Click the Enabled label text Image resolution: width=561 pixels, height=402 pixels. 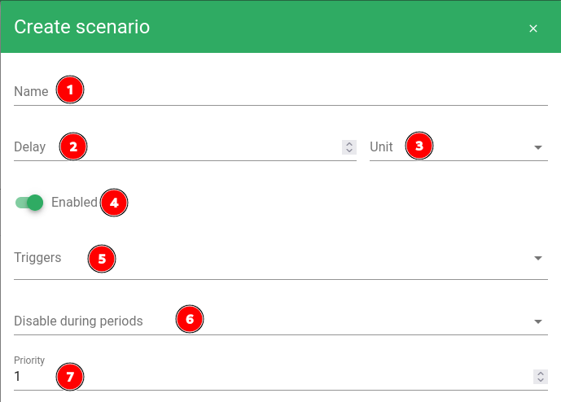(x=74, y=202)
